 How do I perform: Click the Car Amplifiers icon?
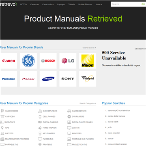point(40,111)
